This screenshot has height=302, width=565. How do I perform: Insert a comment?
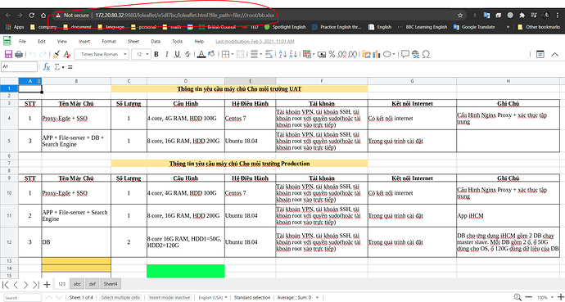tap(405, 54)
